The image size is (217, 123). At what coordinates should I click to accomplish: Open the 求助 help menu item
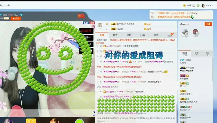[8, 5]
